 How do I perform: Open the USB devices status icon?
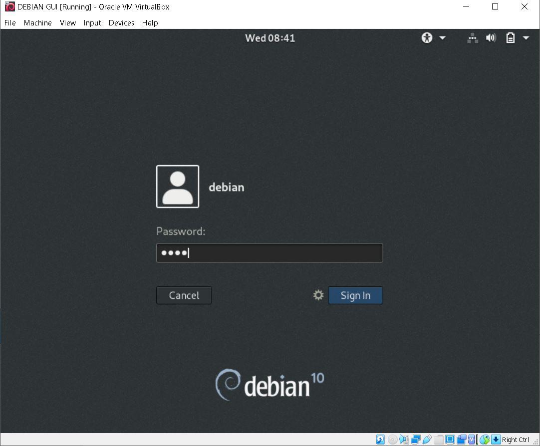click(x=427, y=440)
